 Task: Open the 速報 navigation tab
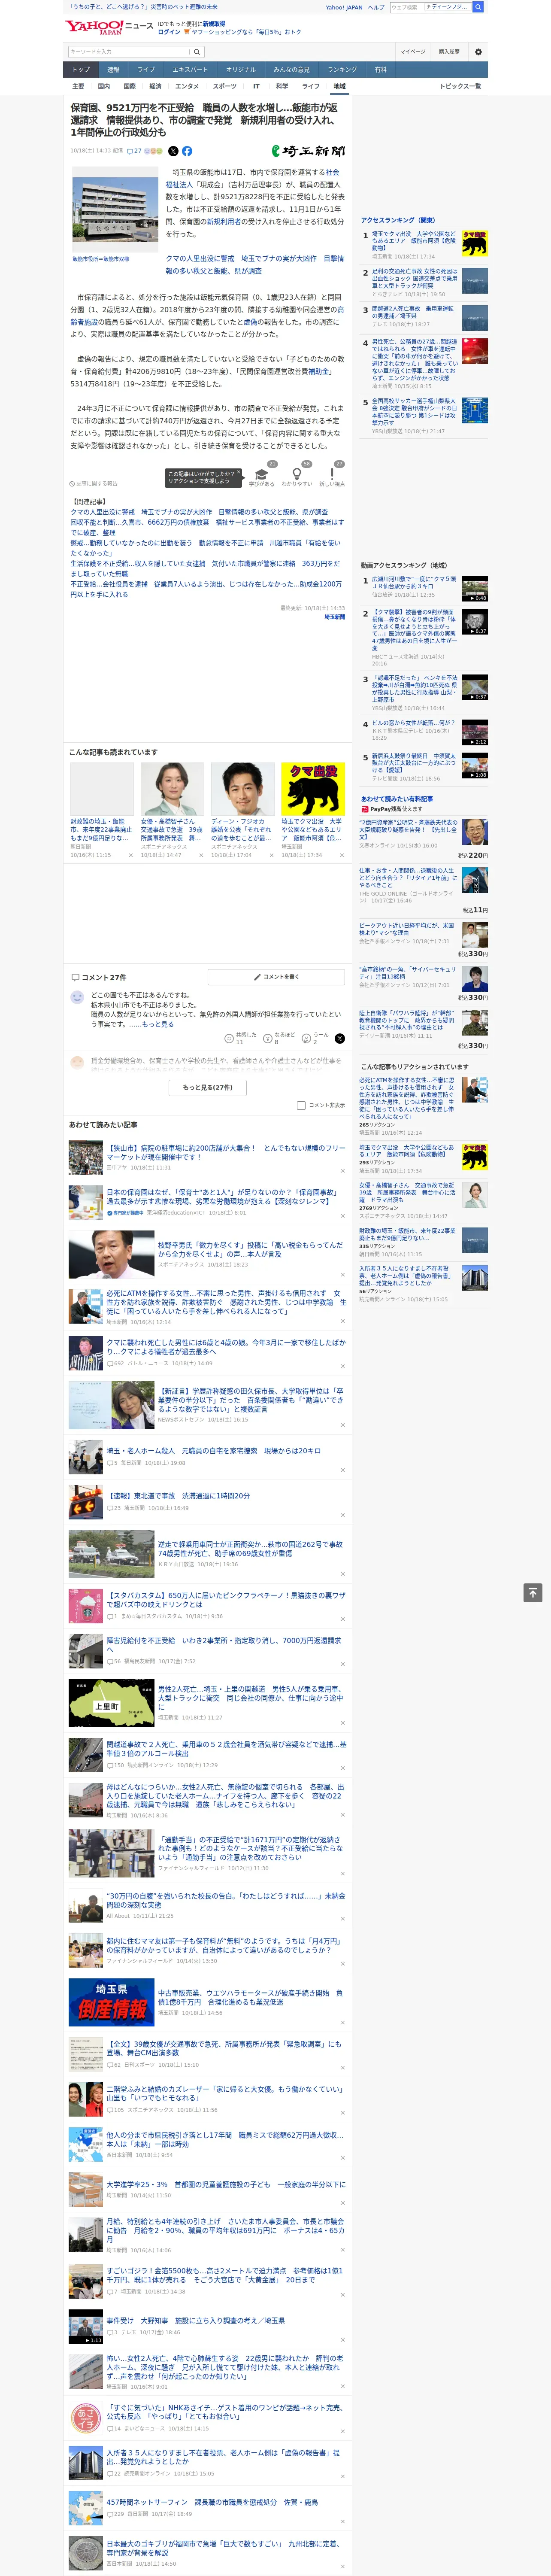tap(113, 70)
